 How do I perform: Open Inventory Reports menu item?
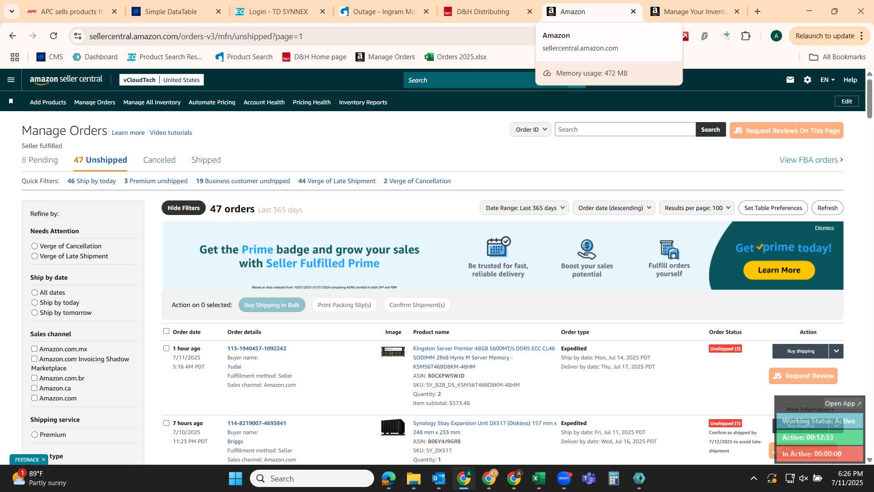tap(363, 102)
